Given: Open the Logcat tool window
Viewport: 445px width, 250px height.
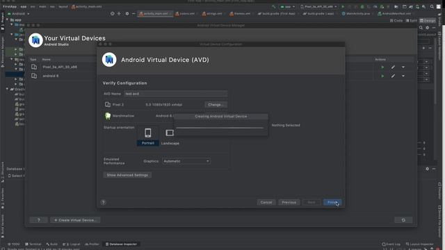Looking at the screenshot, I should click(x=72, y=244).
